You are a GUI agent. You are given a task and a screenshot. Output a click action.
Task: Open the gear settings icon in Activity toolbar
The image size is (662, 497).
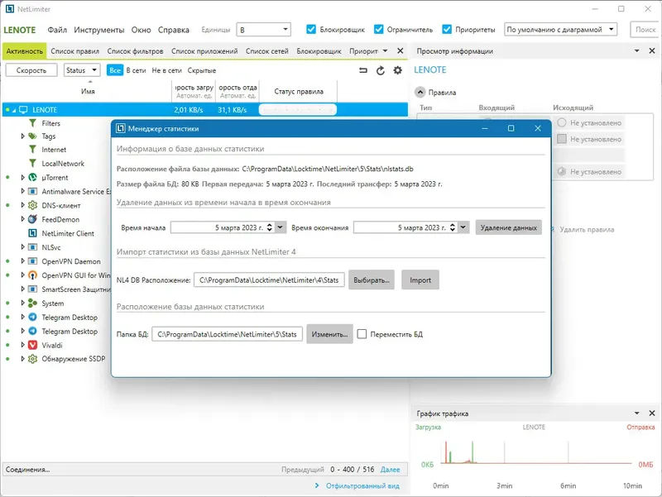397,70
